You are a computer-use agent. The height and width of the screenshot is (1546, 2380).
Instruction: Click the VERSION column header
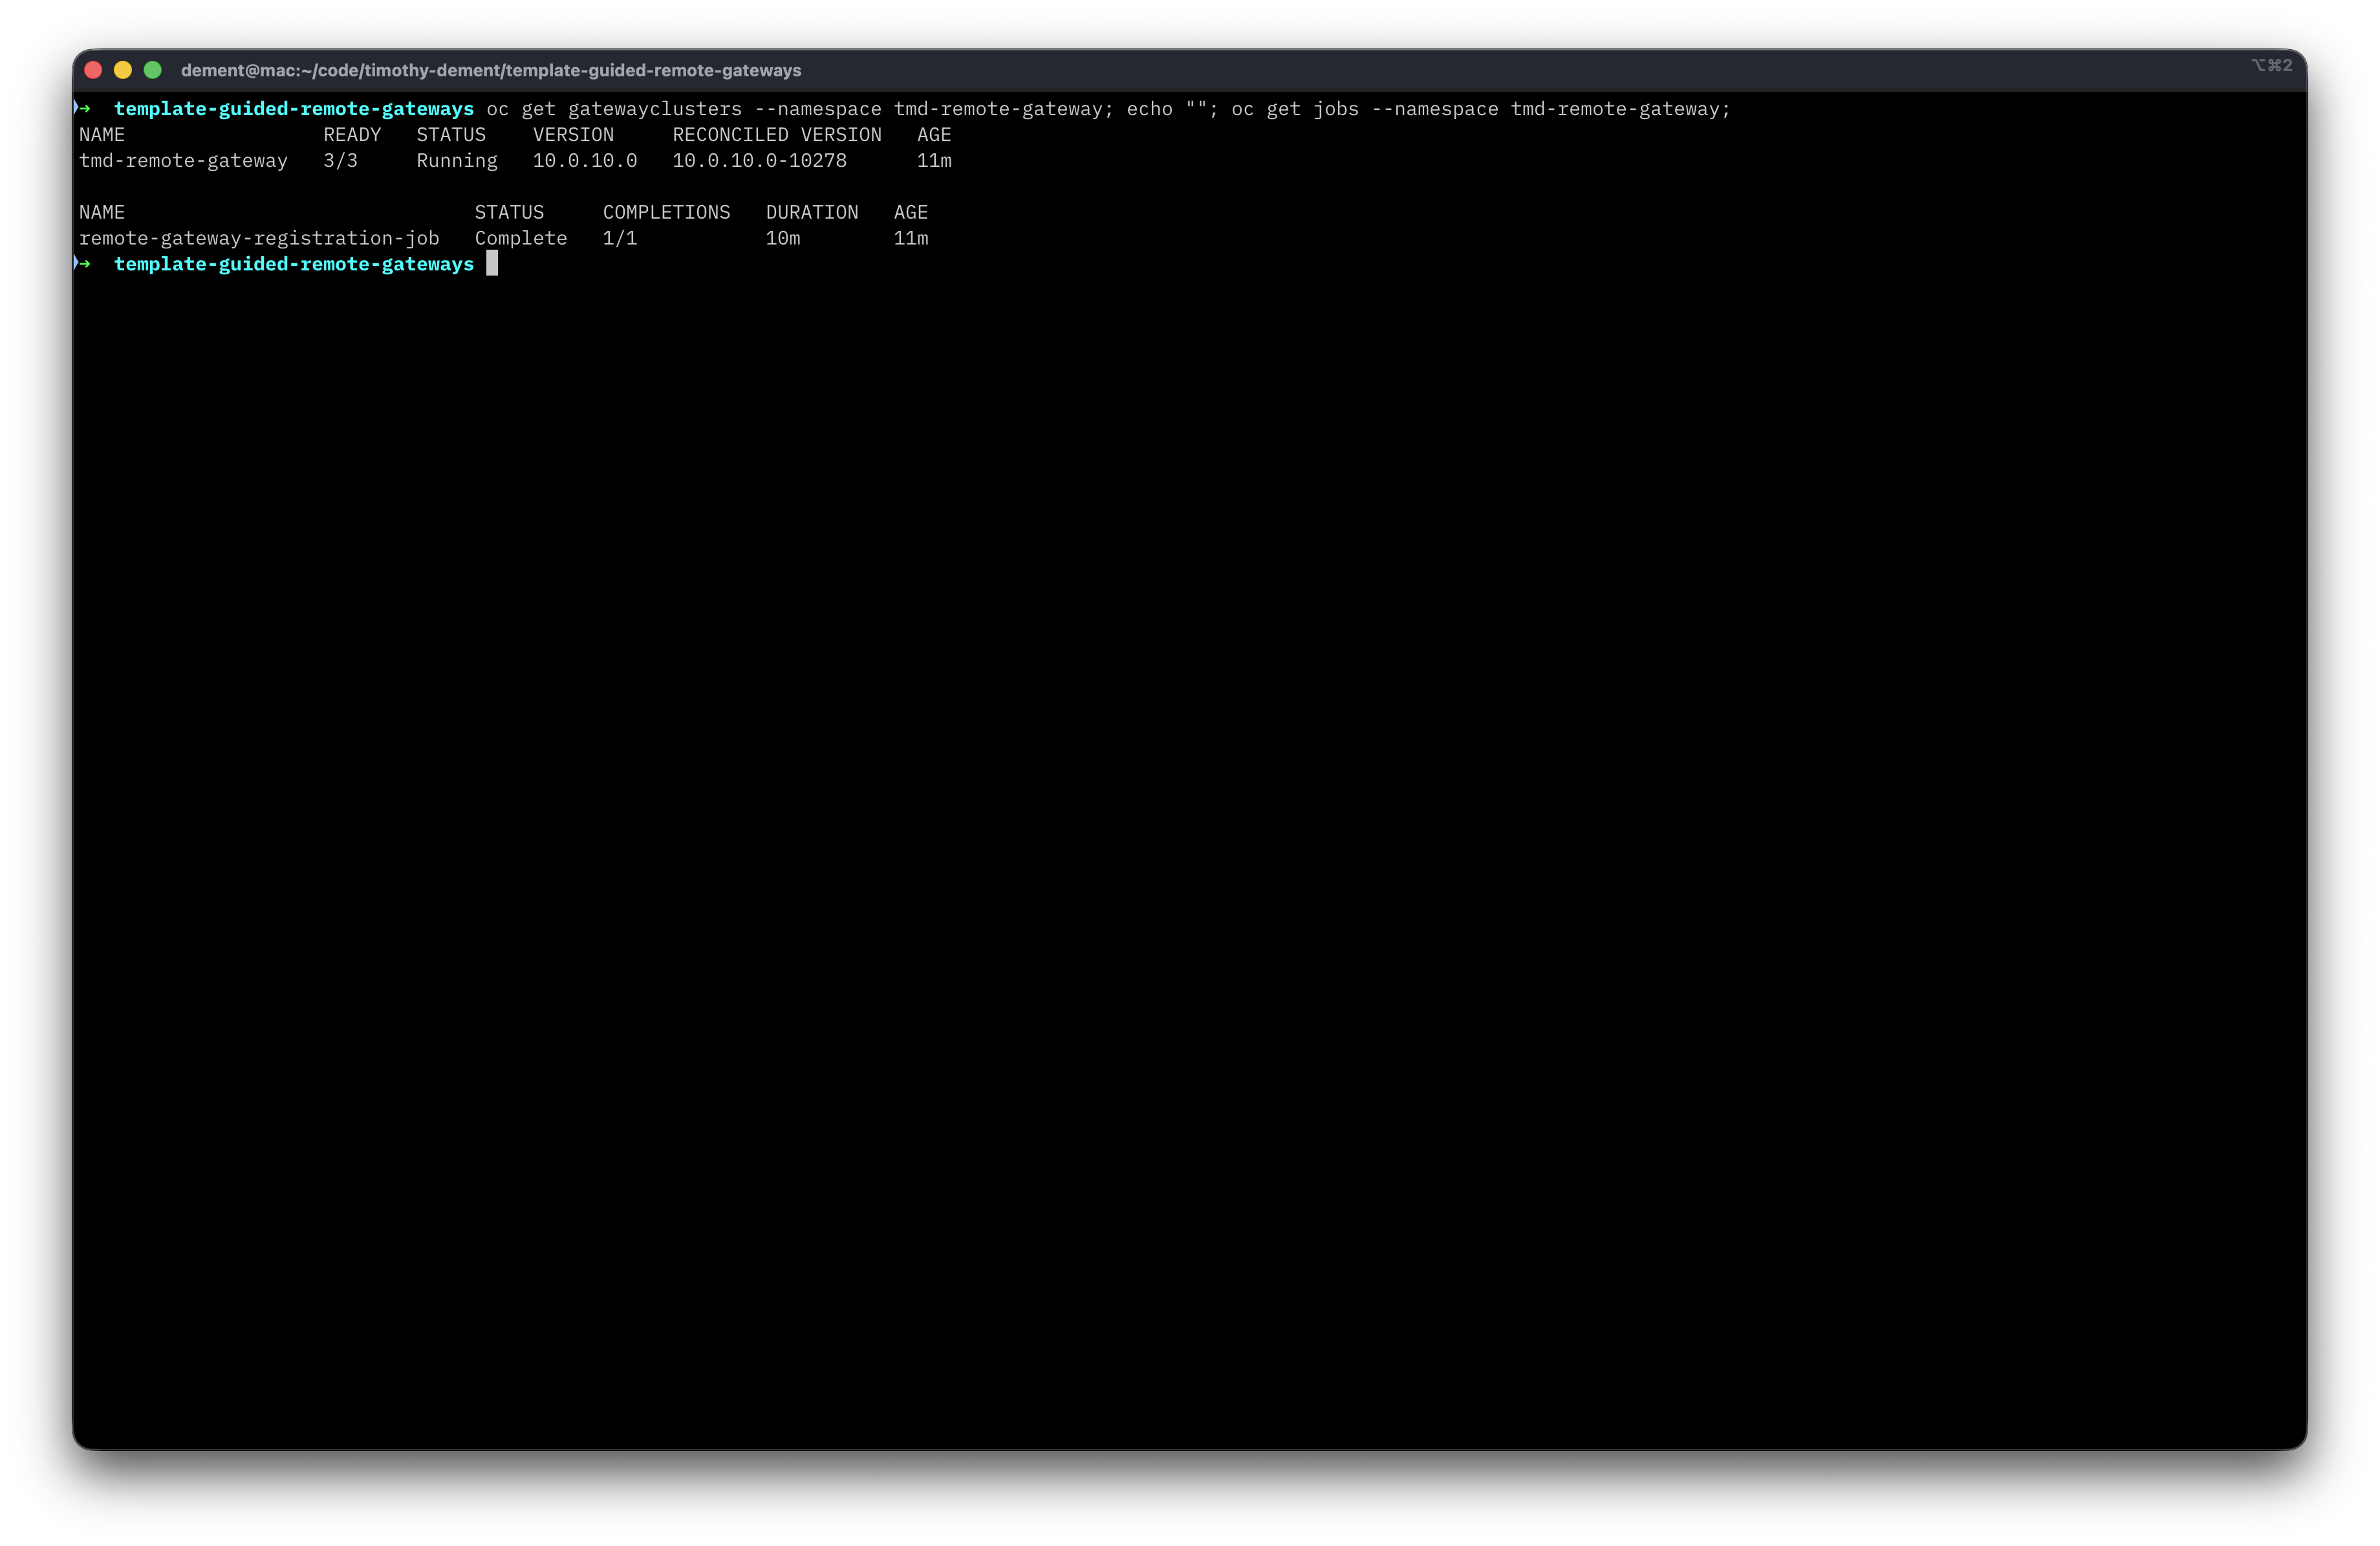pos(573,134)
